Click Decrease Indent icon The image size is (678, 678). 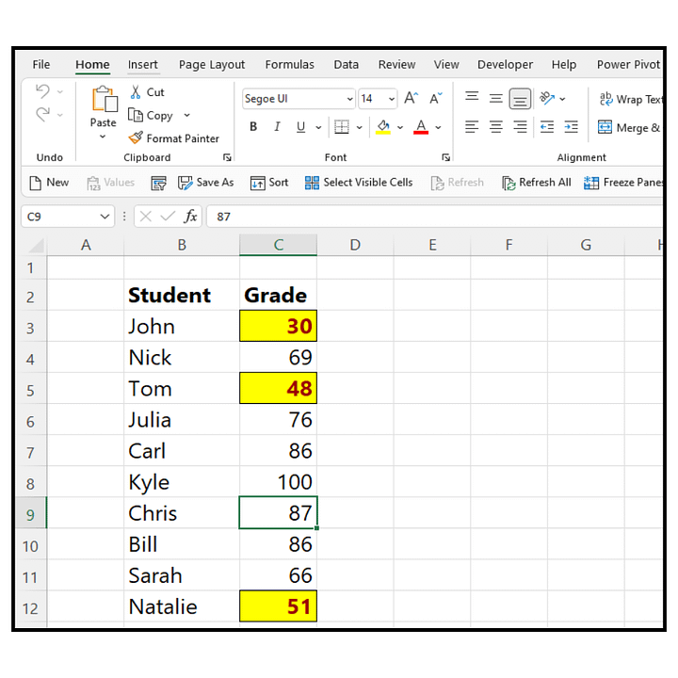click(547, 127)
